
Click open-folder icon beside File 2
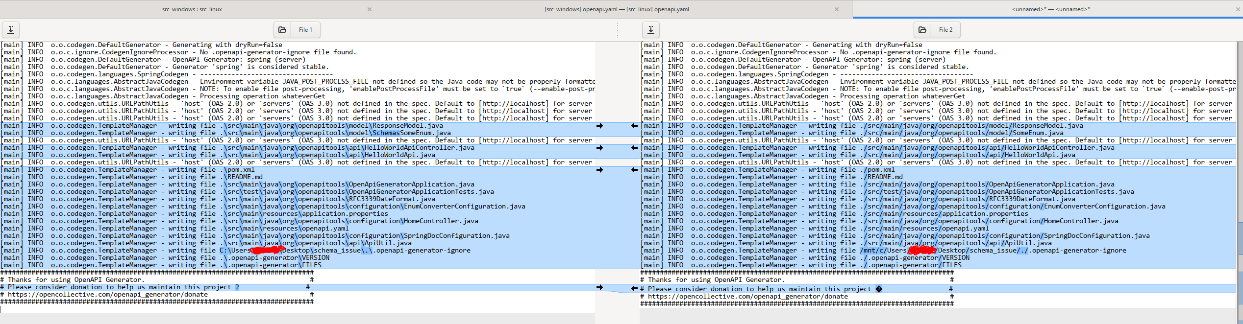(x=922, y=30)
